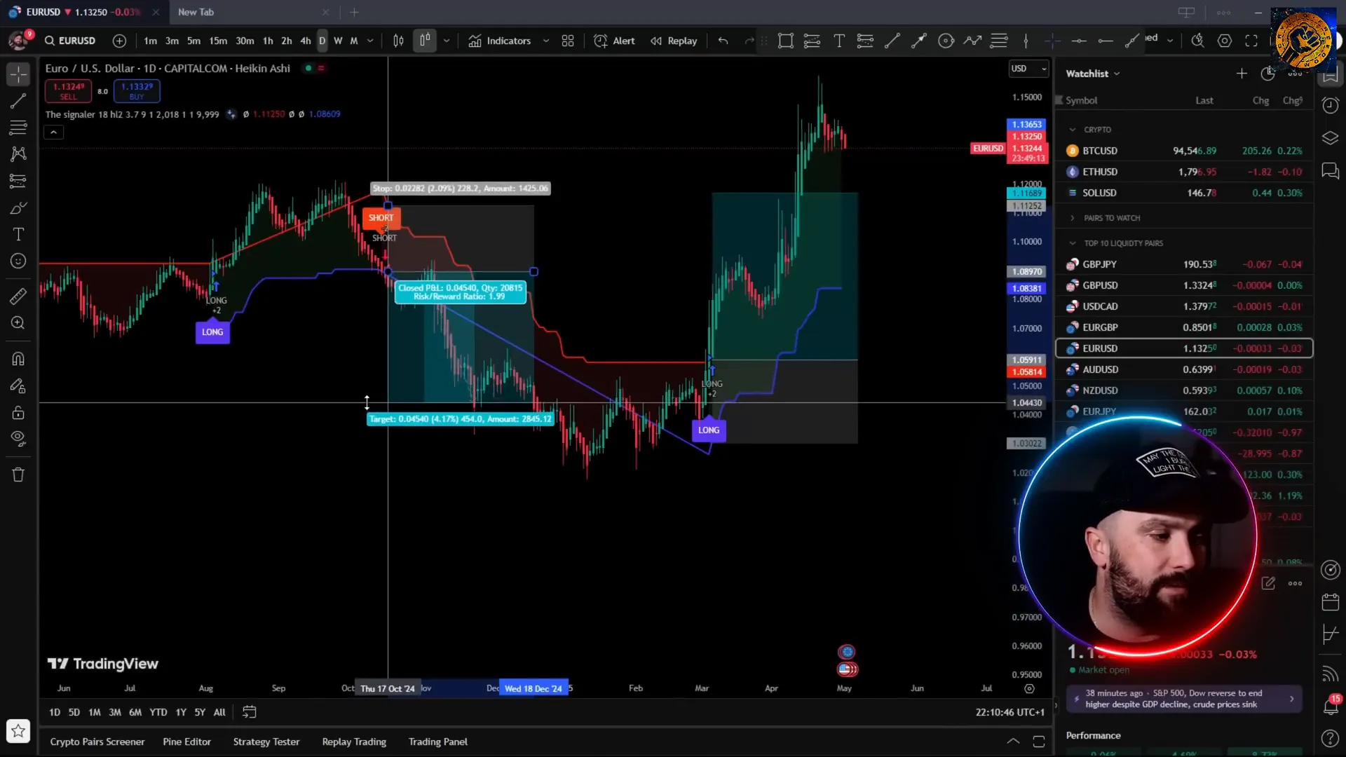
Task: Select the trend line drawing tool
Action: [x=18, y=101]
